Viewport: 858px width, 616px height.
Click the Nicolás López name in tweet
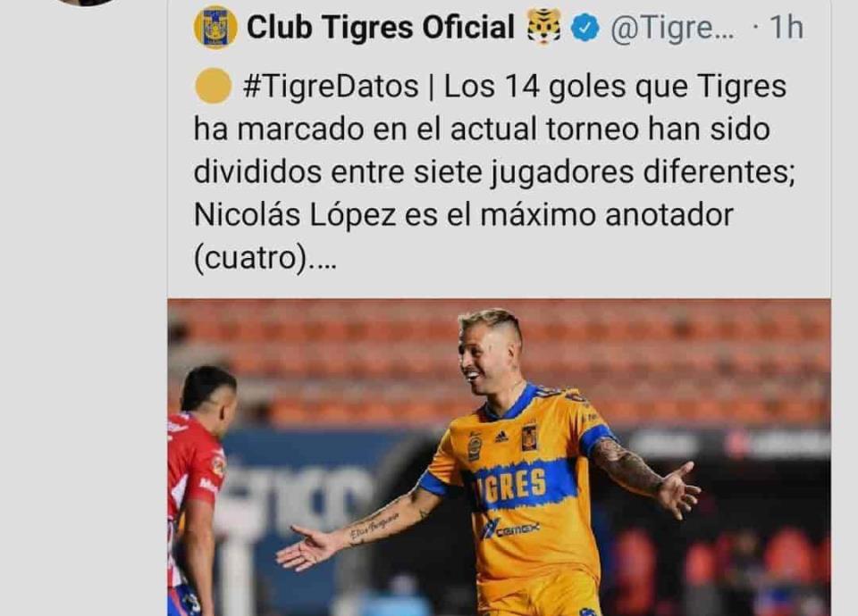point(294,215)
